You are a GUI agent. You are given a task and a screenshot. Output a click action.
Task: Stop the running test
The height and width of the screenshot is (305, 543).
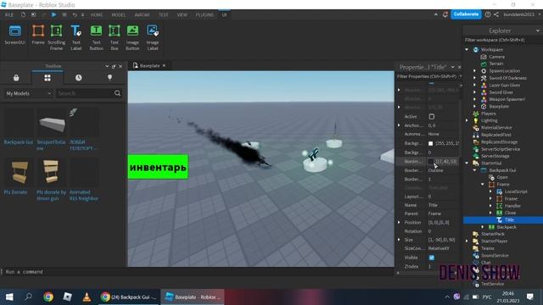(64, 15)
